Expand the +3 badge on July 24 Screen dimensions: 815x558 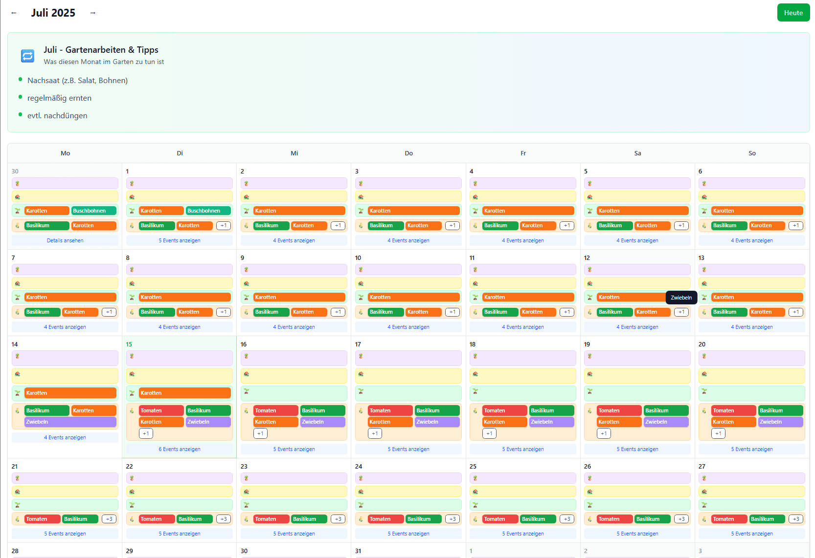(453, 519)
